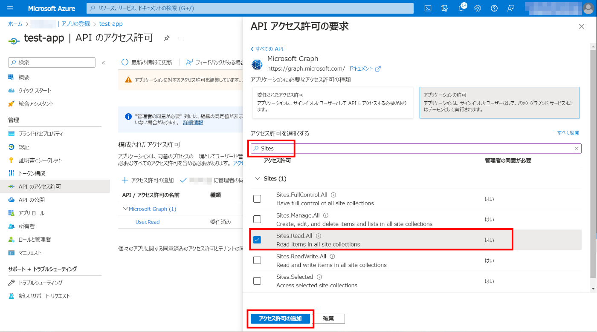597x332 pixels.
Task: Refresh with 最新の情報に更新 button
Action: point(147,62)
